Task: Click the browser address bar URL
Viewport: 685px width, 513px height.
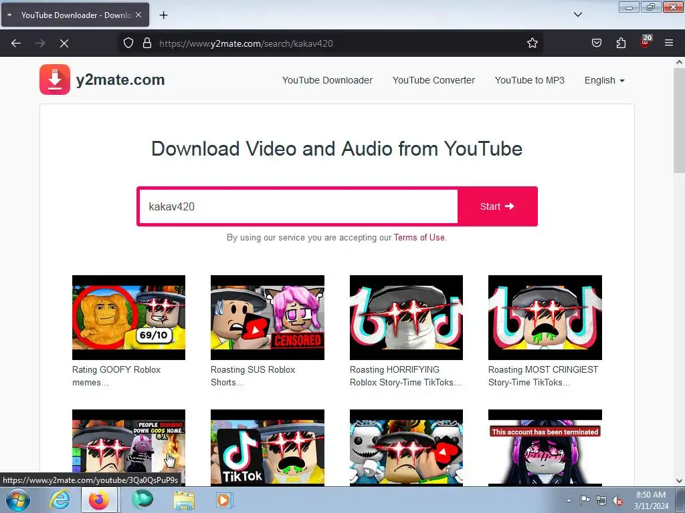Action: 246,43
